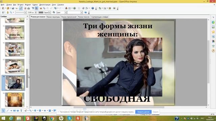Screen dimensions: 216x121
Task: Open the line style dropdown
Action: [25, 12]
